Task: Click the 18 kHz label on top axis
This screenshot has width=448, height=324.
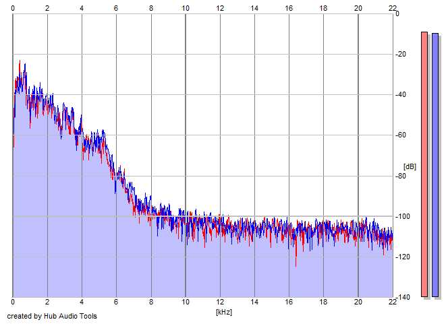Action: click(x=323, y=8)
